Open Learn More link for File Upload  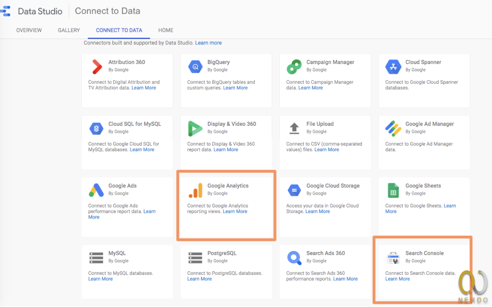pos(327,149)
